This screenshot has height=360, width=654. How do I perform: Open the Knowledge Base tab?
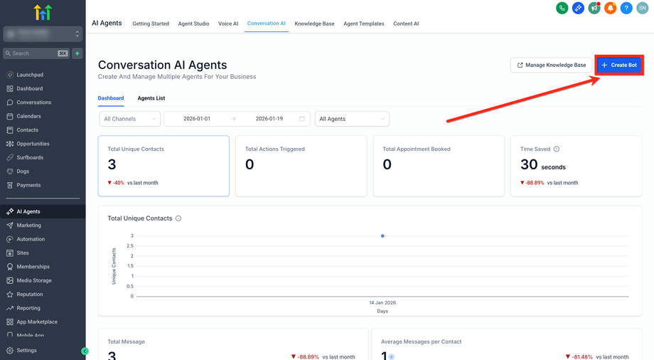tap(314, 23)
